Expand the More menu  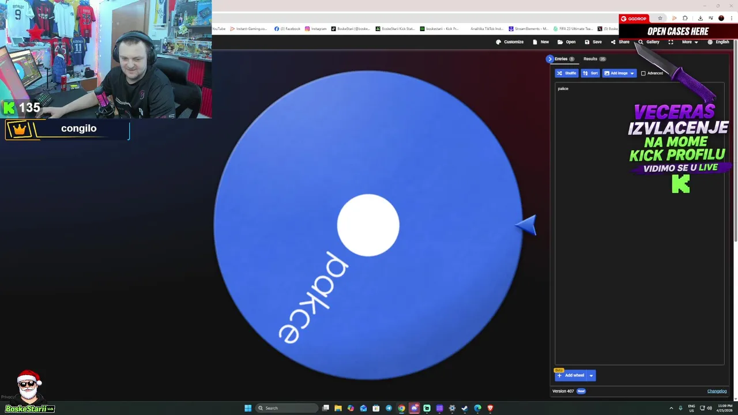pyautogui.click(x=690, y=42)
